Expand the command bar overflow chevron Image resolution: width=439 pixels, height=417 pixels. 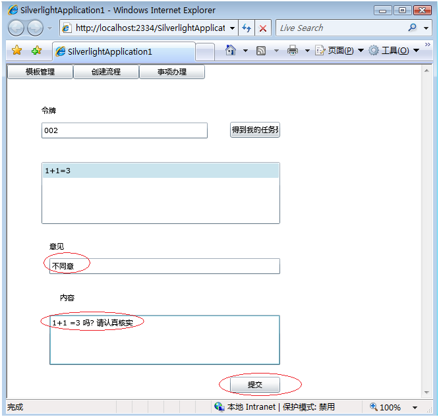click(x=428, y=45)
